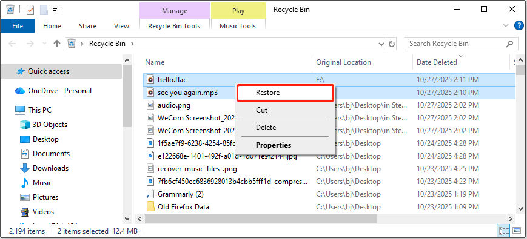Screen dimensions: 527x239
Task: Click the navigation pane scroll down arrow
Action: [x=127, y=219]
